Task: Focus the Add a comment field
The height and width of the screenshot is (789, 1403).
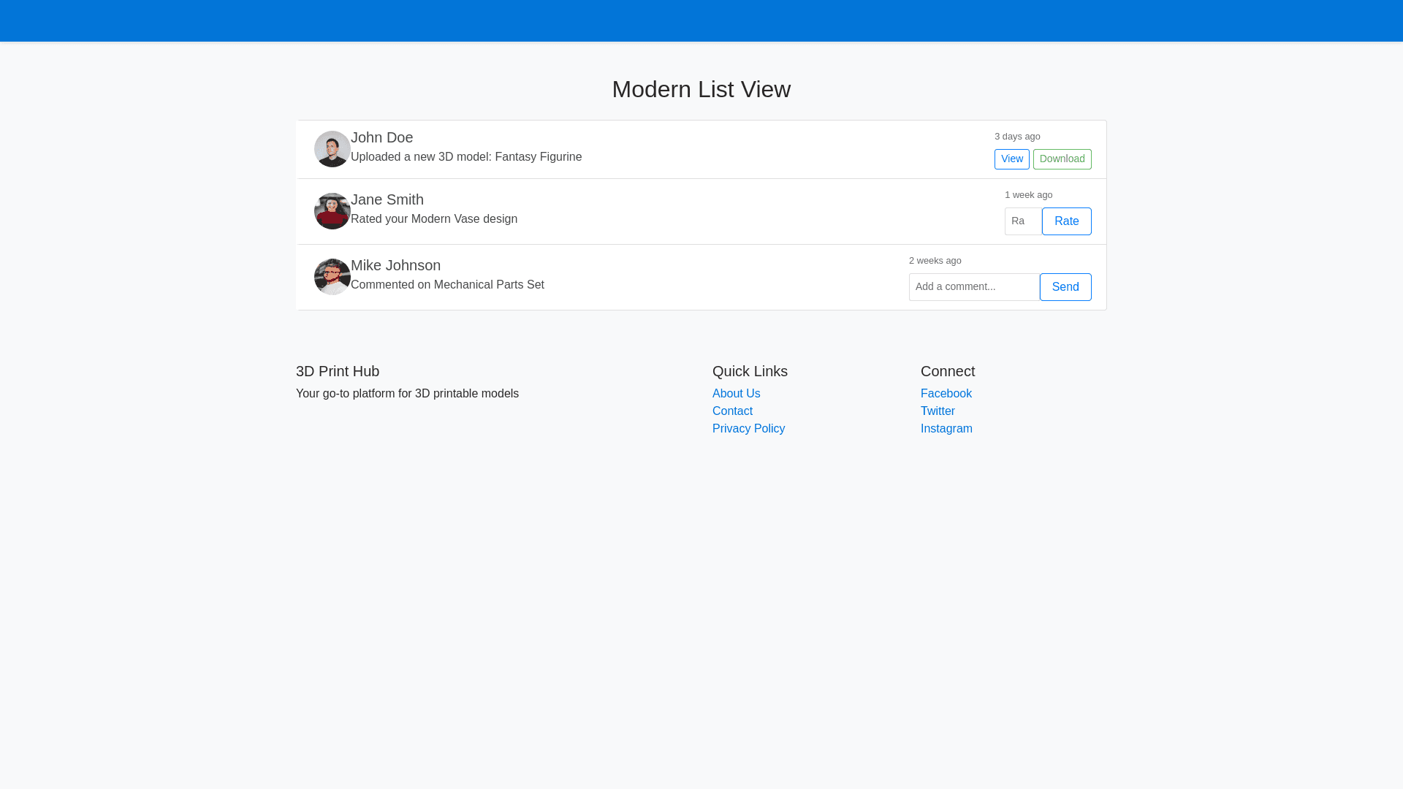Action: pyautogui.click(x=973, y=287)
